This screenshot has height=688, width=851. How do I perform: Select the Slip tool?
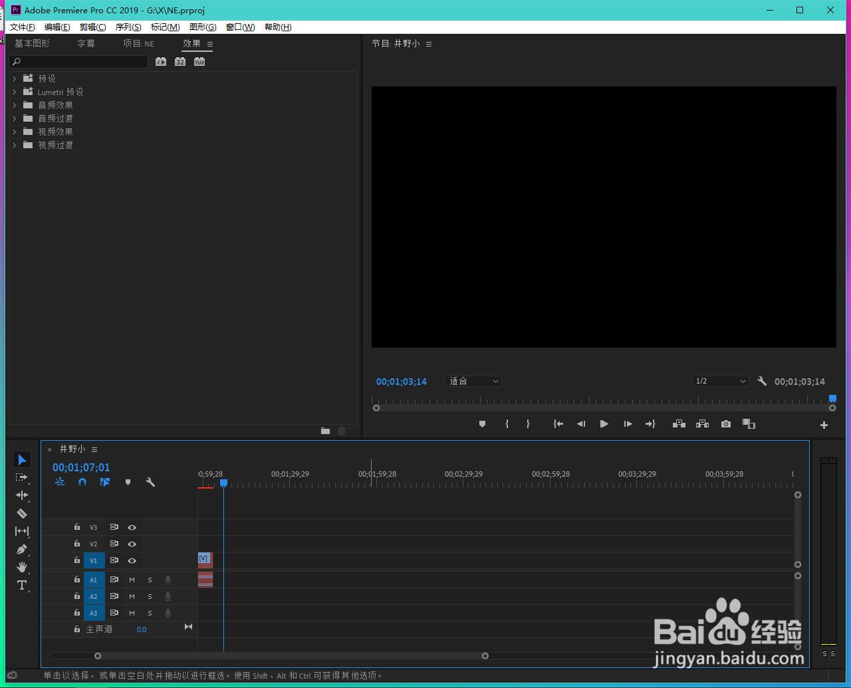(22, 531)
